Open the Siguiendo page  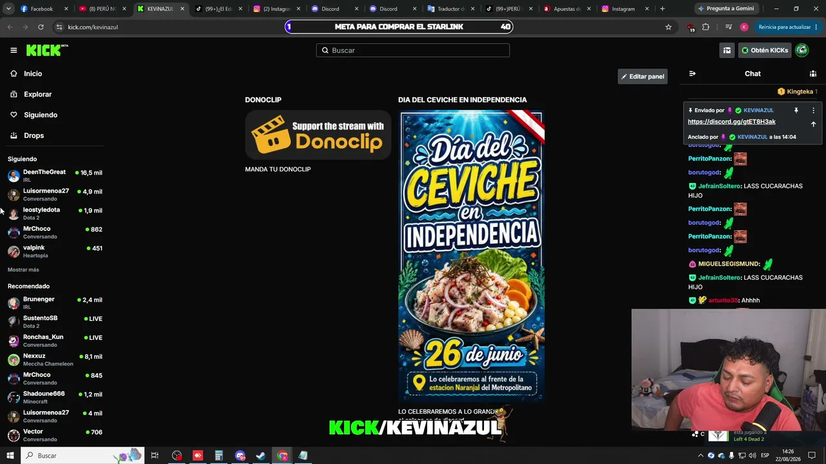tap(41, 115)
